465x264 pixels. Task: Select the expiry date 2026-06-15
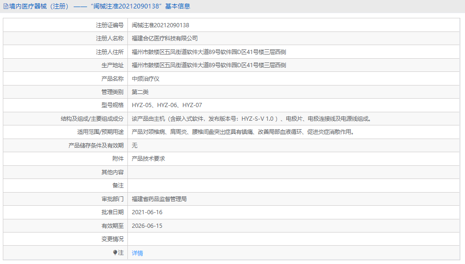[x=147, y=226]
